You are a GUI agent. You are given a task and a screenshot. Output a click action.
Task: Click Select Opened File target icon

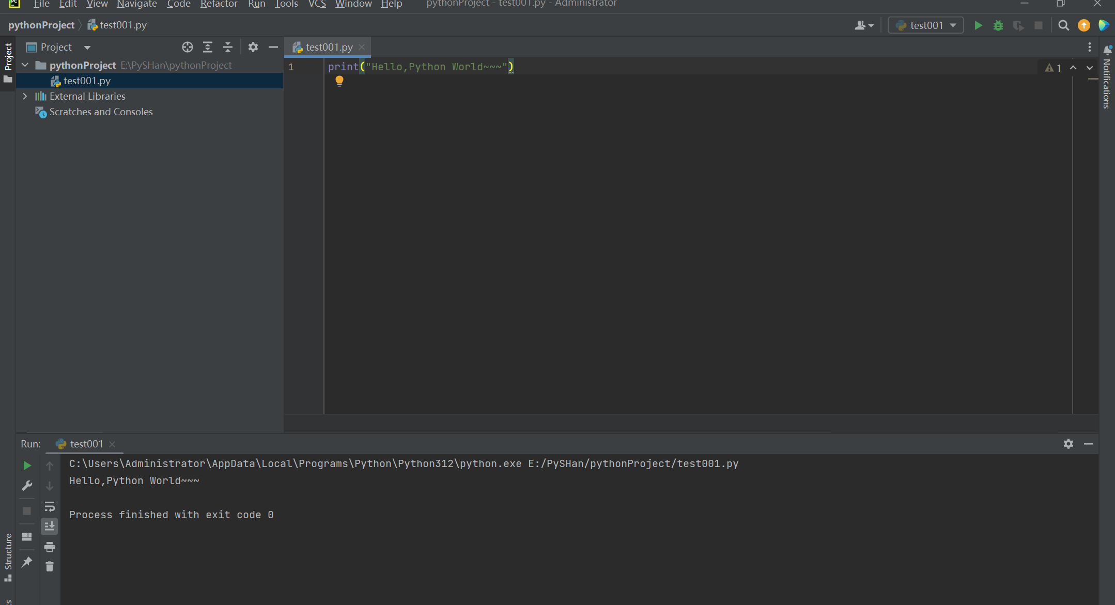pyautogui.click(x=187, y=47)
